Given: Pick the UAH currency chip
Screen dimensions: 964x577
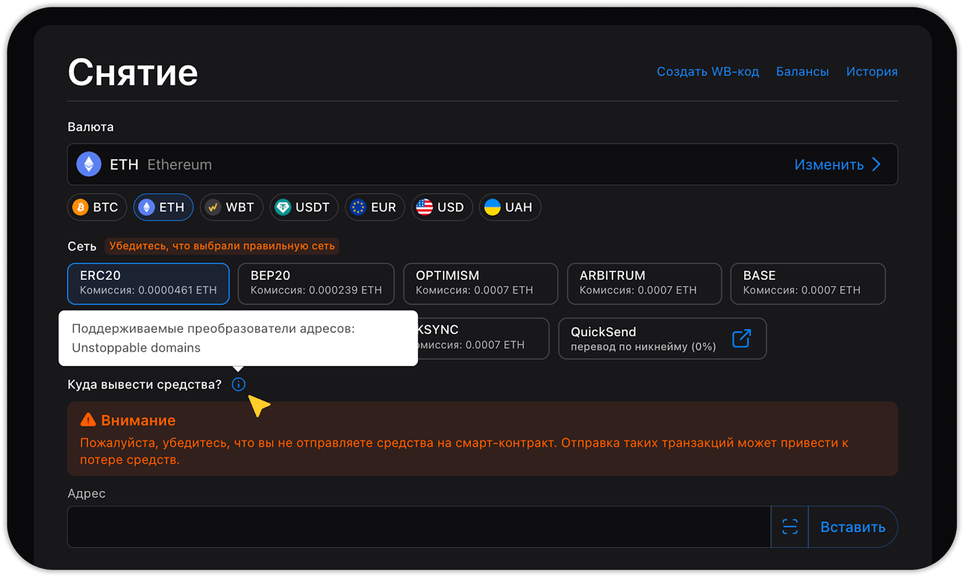Looking at the screenshot, I should point(510,207).
